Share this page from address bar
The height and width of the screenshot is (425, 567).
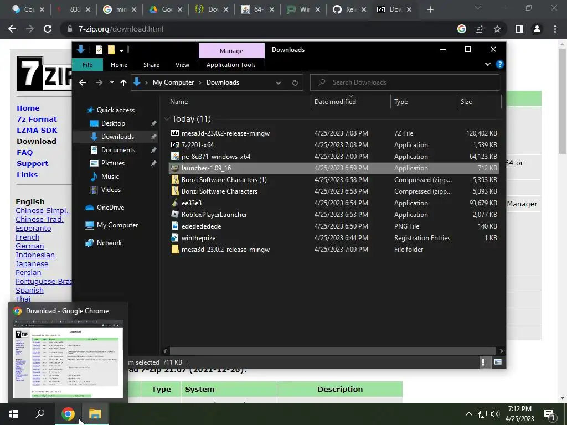point(480,29)
